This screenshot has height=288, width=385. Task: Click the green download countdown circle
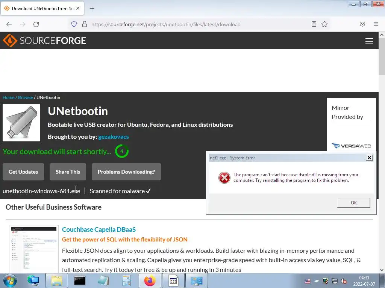coord(122,151)
